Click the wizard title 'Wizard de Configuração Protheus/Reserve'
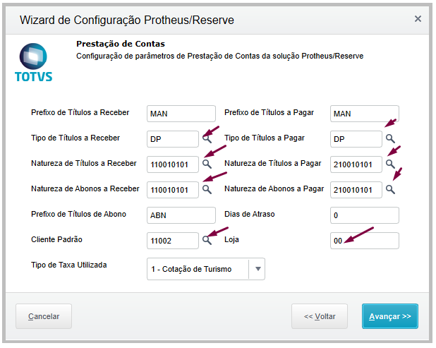This screenshot has width=436, height=348. coord(127,20)
